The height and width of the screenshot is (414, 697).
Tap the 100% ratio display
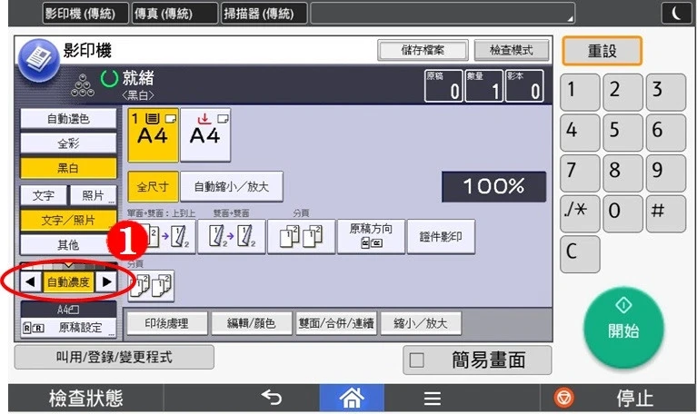tap(493, 186)
